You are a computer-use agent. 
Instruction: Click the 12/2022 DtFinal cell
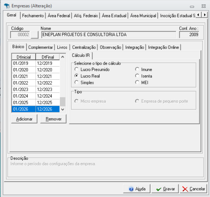point(48,83)
